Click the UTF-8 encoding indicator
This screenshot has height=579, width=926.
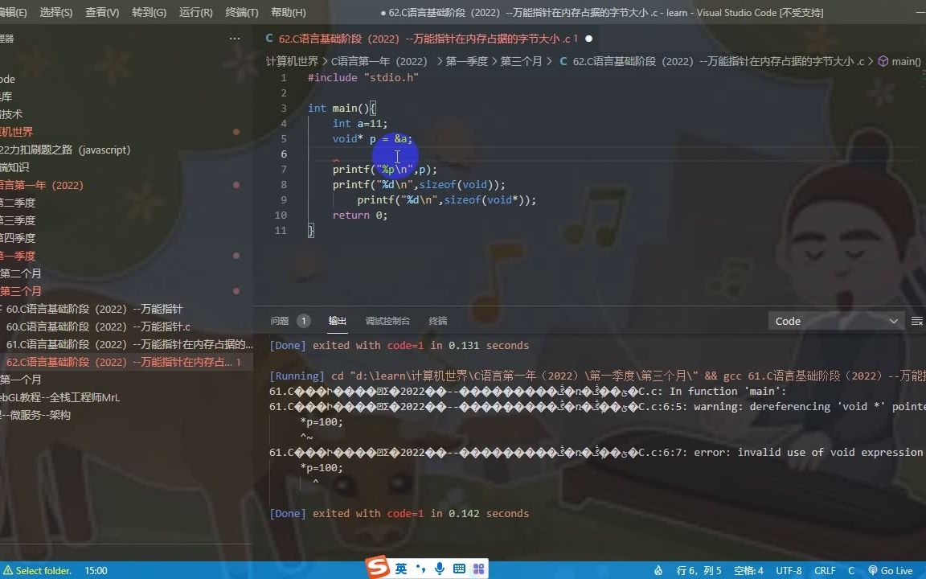(788, 570)
